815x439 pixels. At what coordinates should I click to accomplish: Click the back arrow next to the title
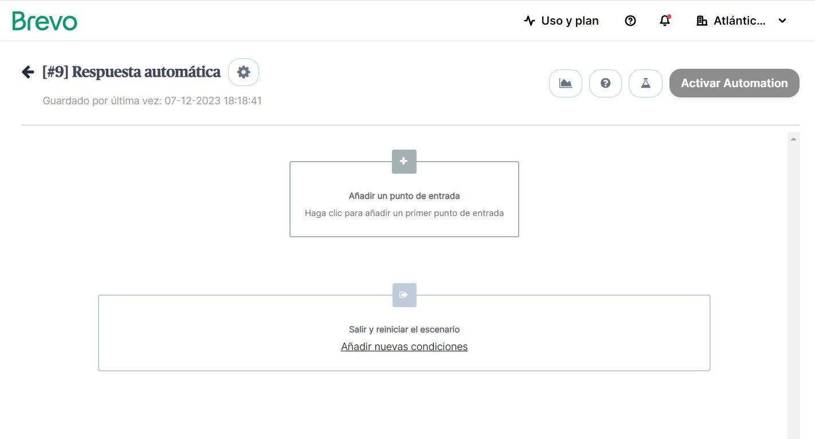(28, 72)
